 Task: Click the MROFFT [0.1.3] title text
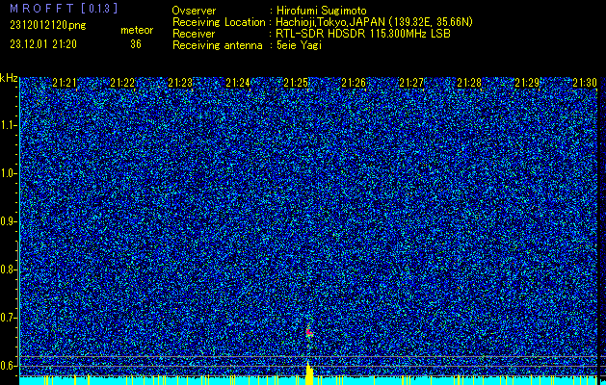pos(64,8)
